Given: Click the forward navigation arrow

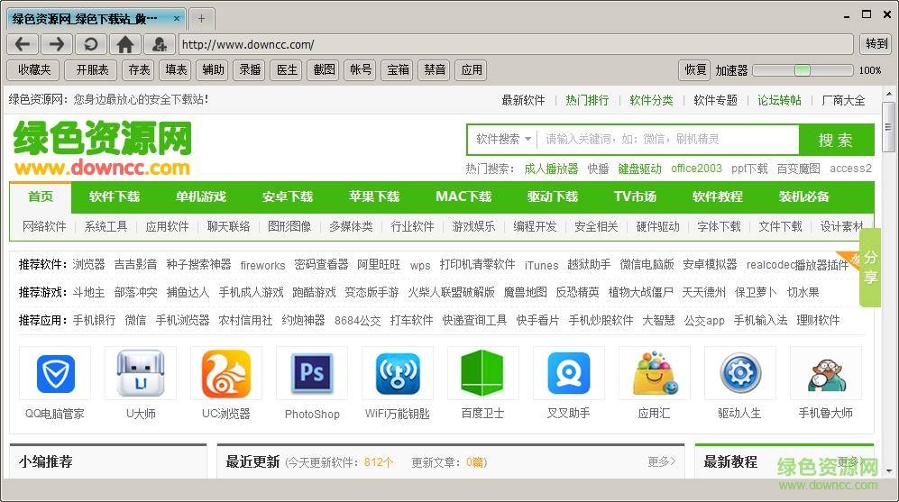Looking at the screenshot, I should point(57,44).
